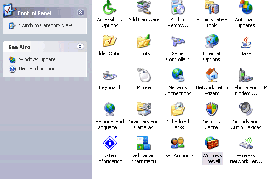
Task: Click the Help and Support question icon
Action: point(12,69)
